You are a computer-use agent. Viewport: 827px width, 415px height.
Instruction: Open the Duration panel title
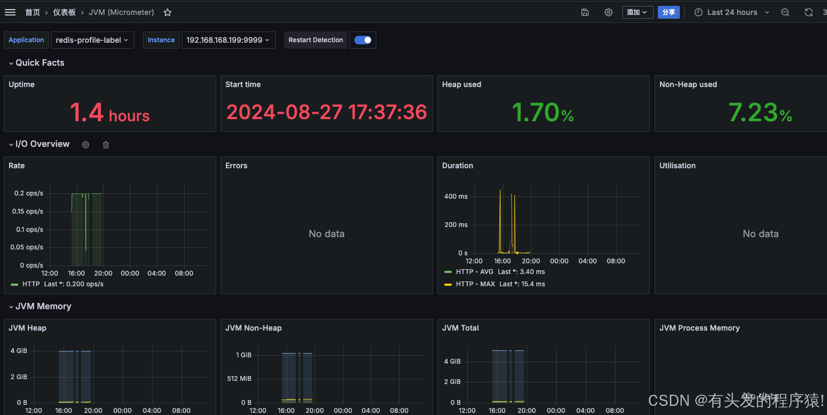point(458,166)
